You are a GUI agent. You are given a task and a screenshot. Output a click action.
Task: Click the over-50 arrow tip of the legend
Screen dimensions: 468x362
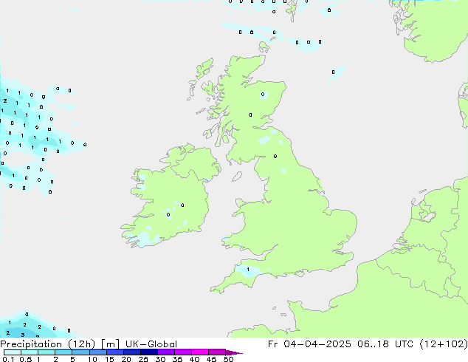coord(234,352)
